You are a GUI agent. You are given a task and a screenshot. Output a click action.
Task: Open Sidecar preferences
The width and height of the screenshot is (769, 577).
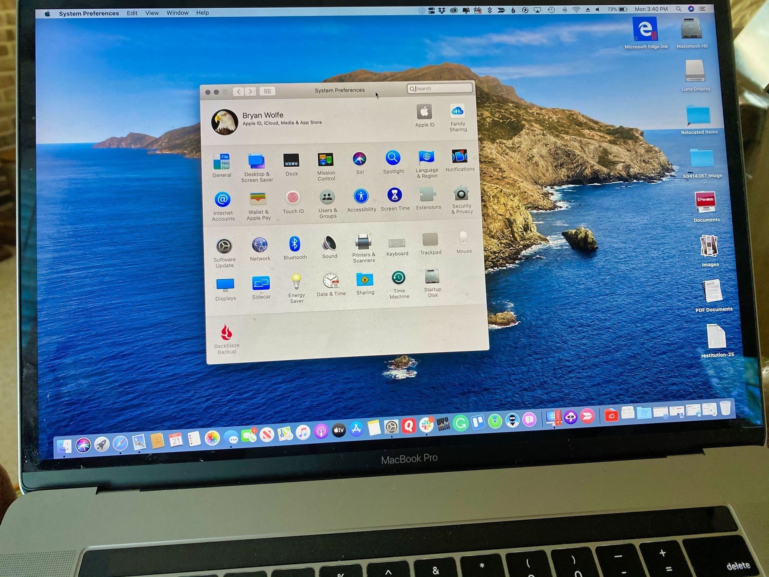coord(261,283)
